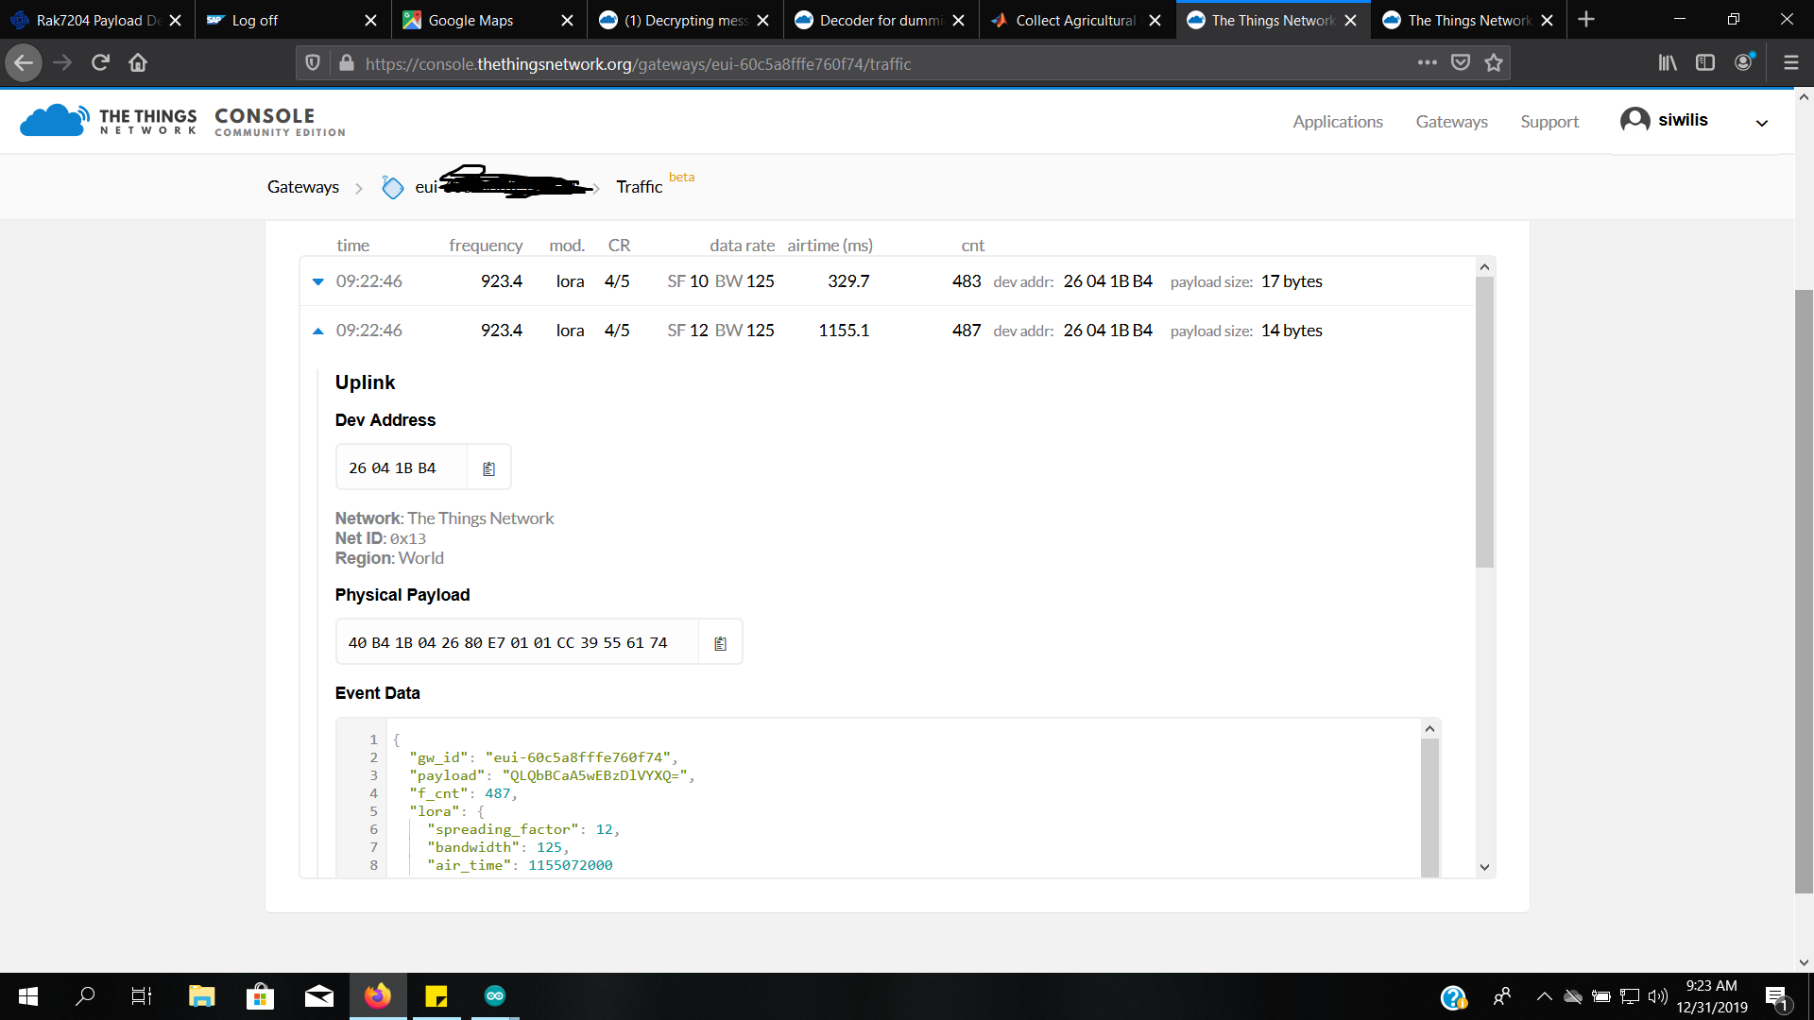This screenshot has width=1814, height=1020.
Task: Open Applications in top navigation
Action: [x=1337, y=122]
